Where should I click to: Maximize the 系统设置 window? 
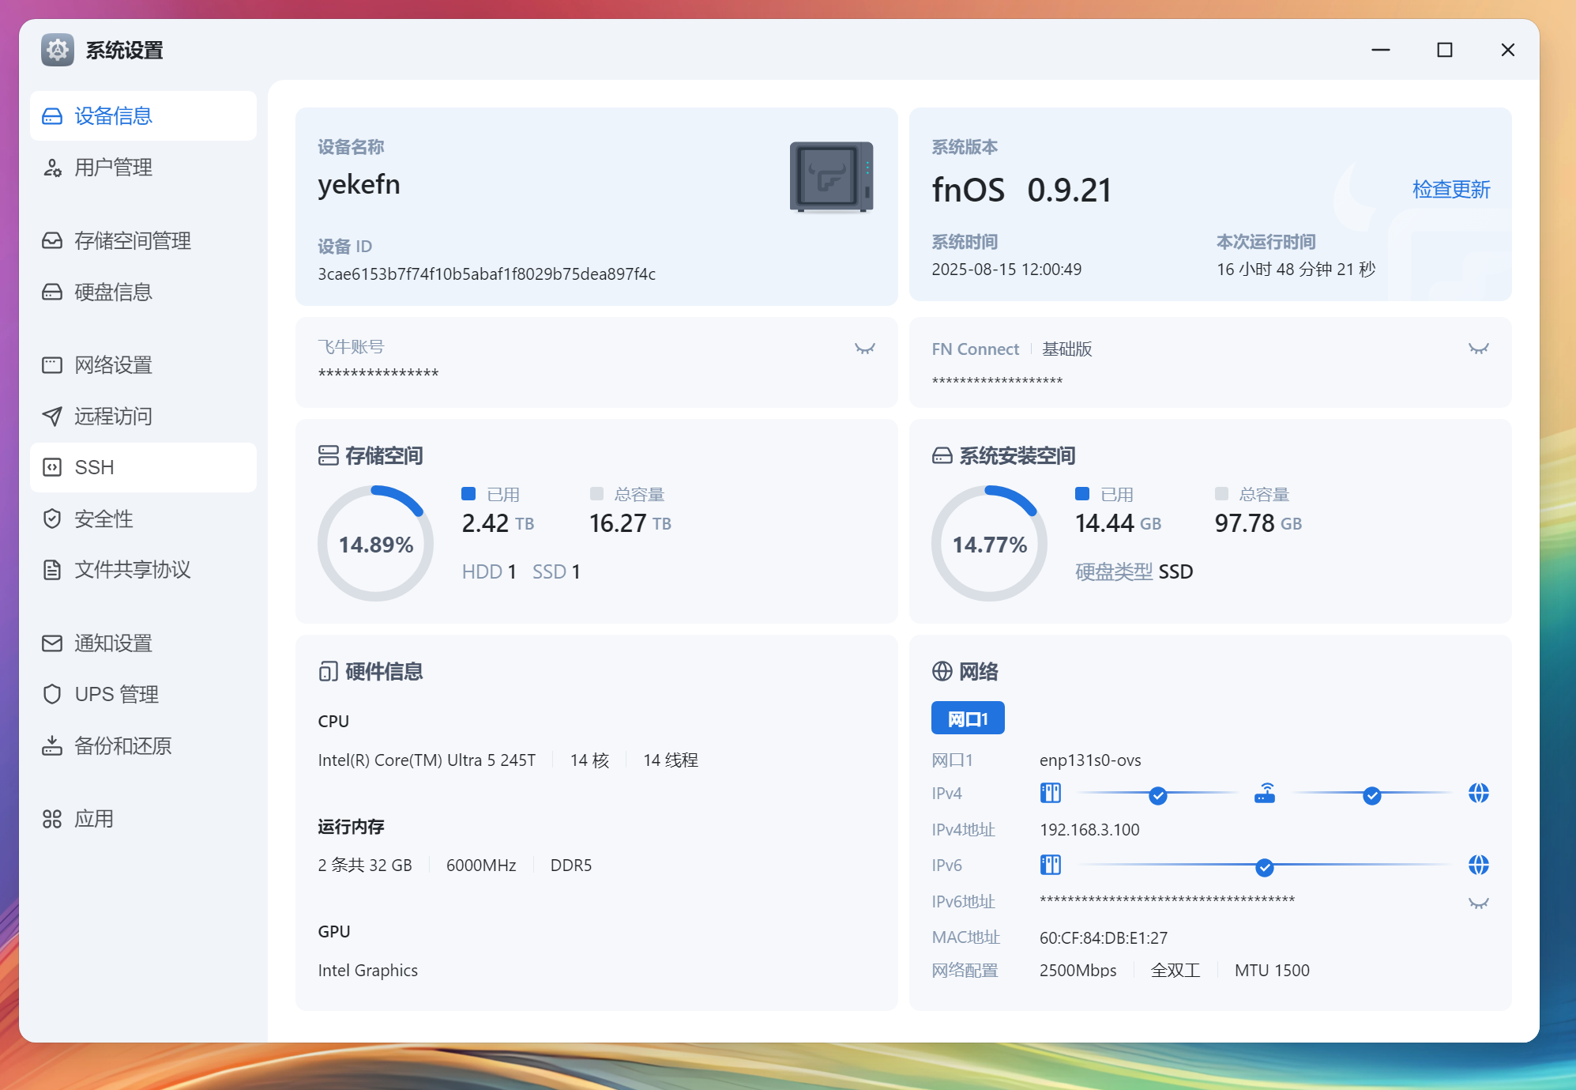click(x=1445, y=50)
